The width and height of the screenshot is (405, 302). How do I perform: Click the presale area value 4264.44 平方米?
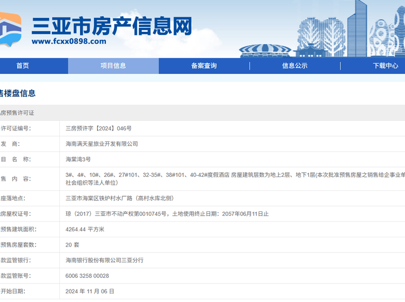point(85,229)
